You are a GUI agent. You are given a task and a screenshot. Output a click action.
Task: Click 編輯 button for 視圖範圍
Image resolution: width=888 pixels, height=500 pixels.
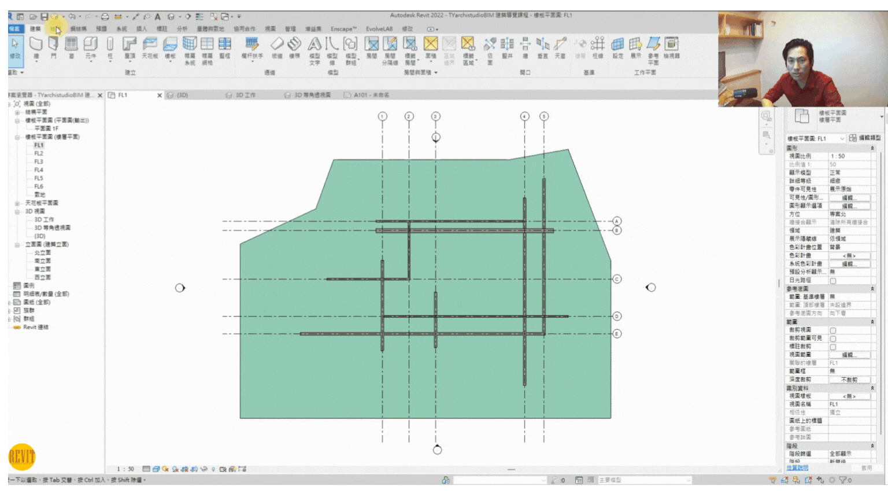click(848, 355)
